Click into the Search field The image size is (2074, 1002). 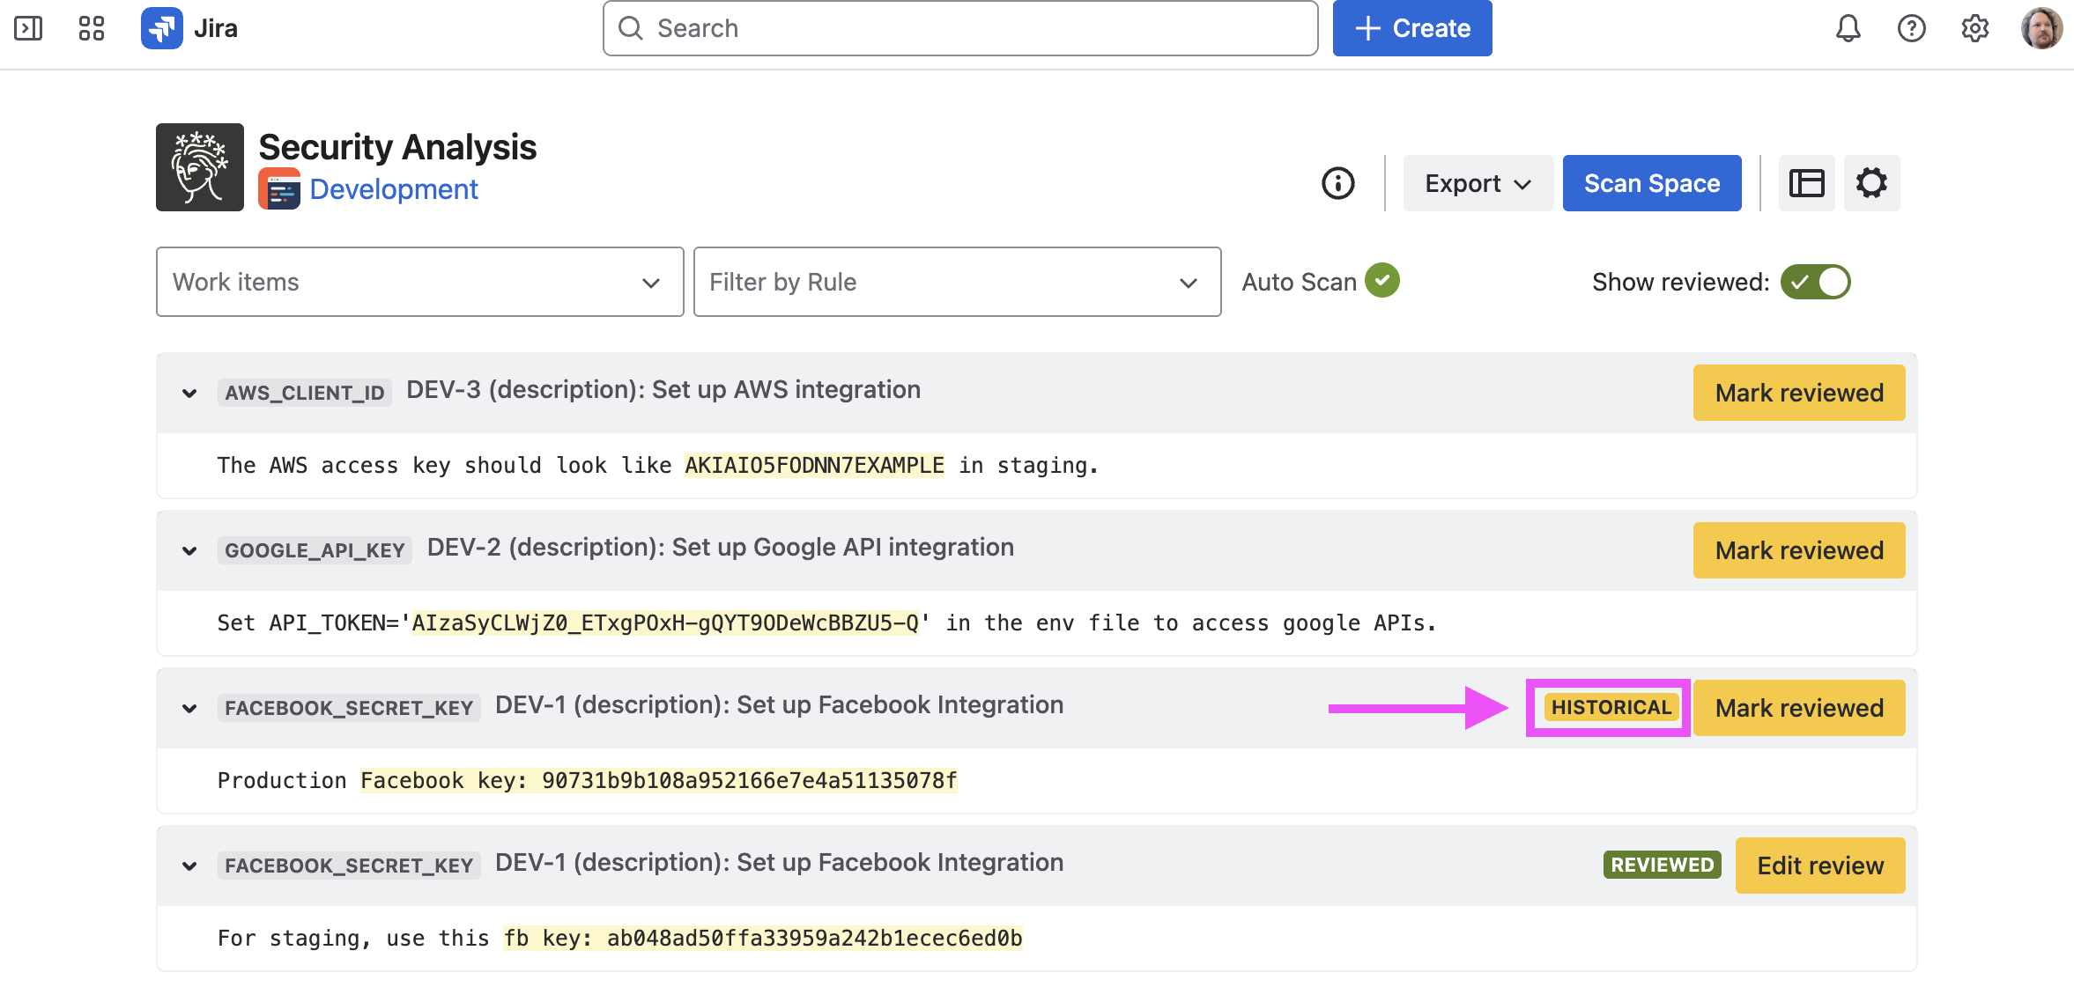[x=960, y=28]
